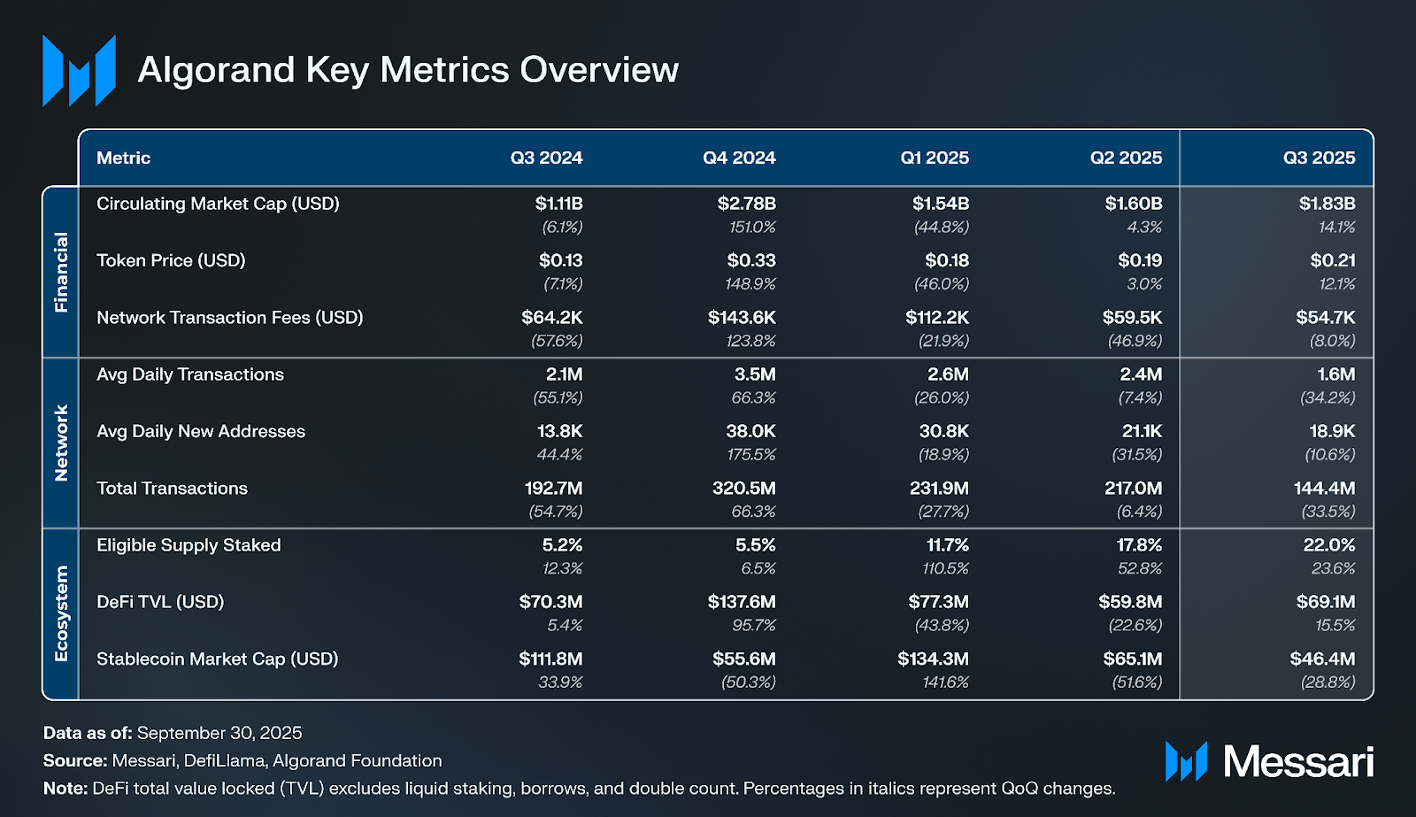Click the 'Q3 2025' column header
1416x817 pixels.
1320,158
